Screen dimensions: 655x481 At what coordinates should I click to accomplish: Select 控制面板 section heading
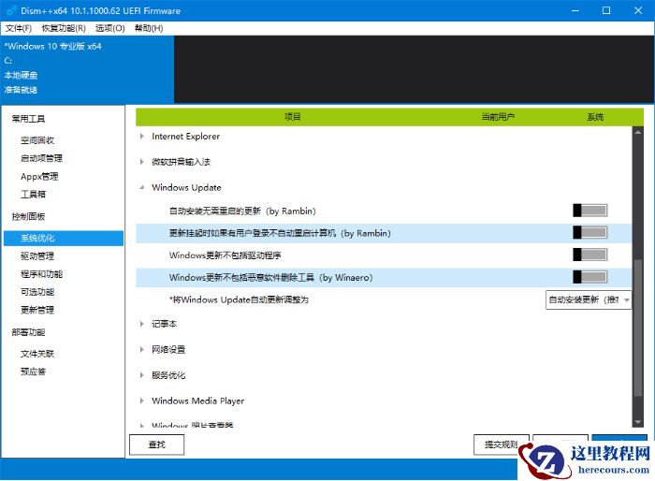pyautogui.click(x=28, y=216)
